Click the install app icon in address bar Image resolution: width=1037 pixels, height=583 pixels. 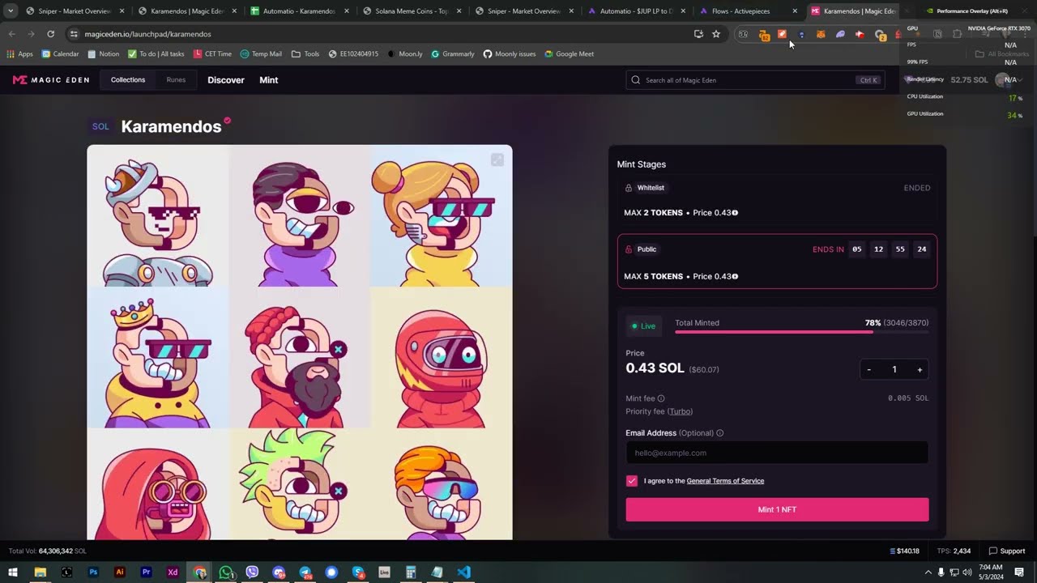tap(698, 34)
